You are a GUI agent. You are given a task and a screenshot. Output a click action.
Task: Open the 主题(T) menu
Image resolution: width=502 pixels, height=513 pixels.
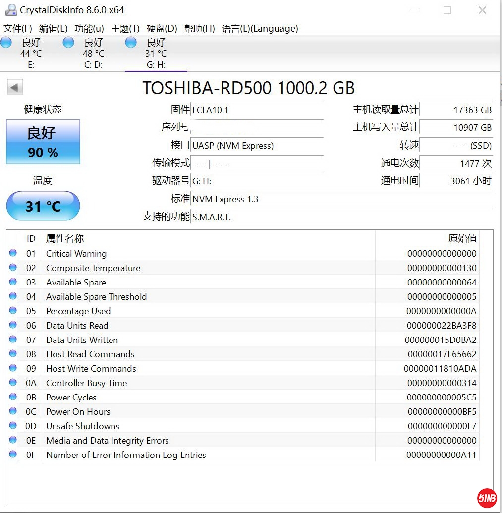[125, 29]
